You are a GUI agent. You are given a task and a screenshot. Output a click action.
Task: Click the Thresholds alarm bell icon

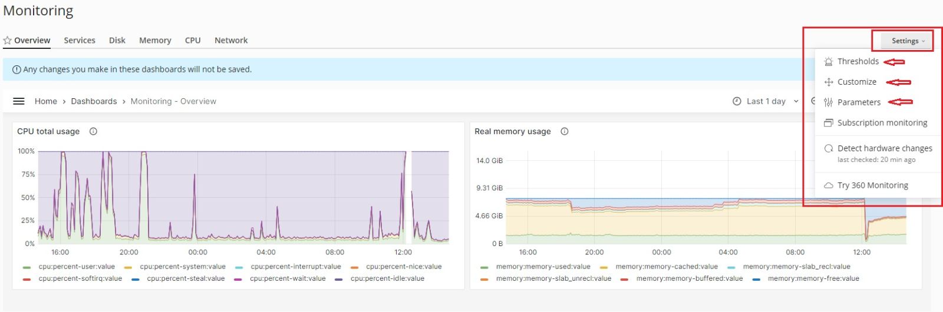click(828, 62)
